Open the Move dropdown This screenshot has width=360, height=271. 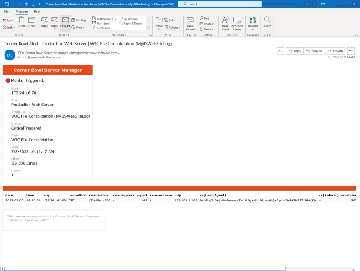(x=159, y=24)
